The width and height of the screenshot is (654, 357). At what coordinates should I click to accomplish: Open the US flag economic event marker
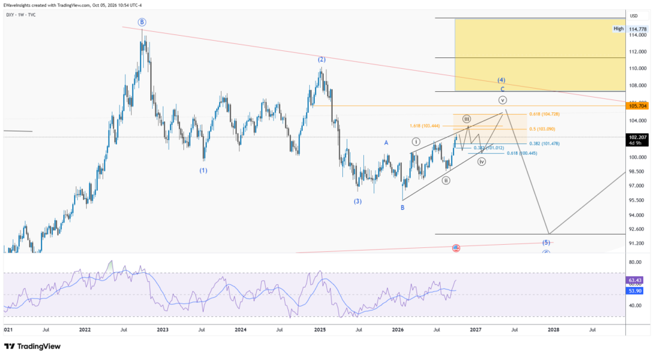tap(456, 249)
